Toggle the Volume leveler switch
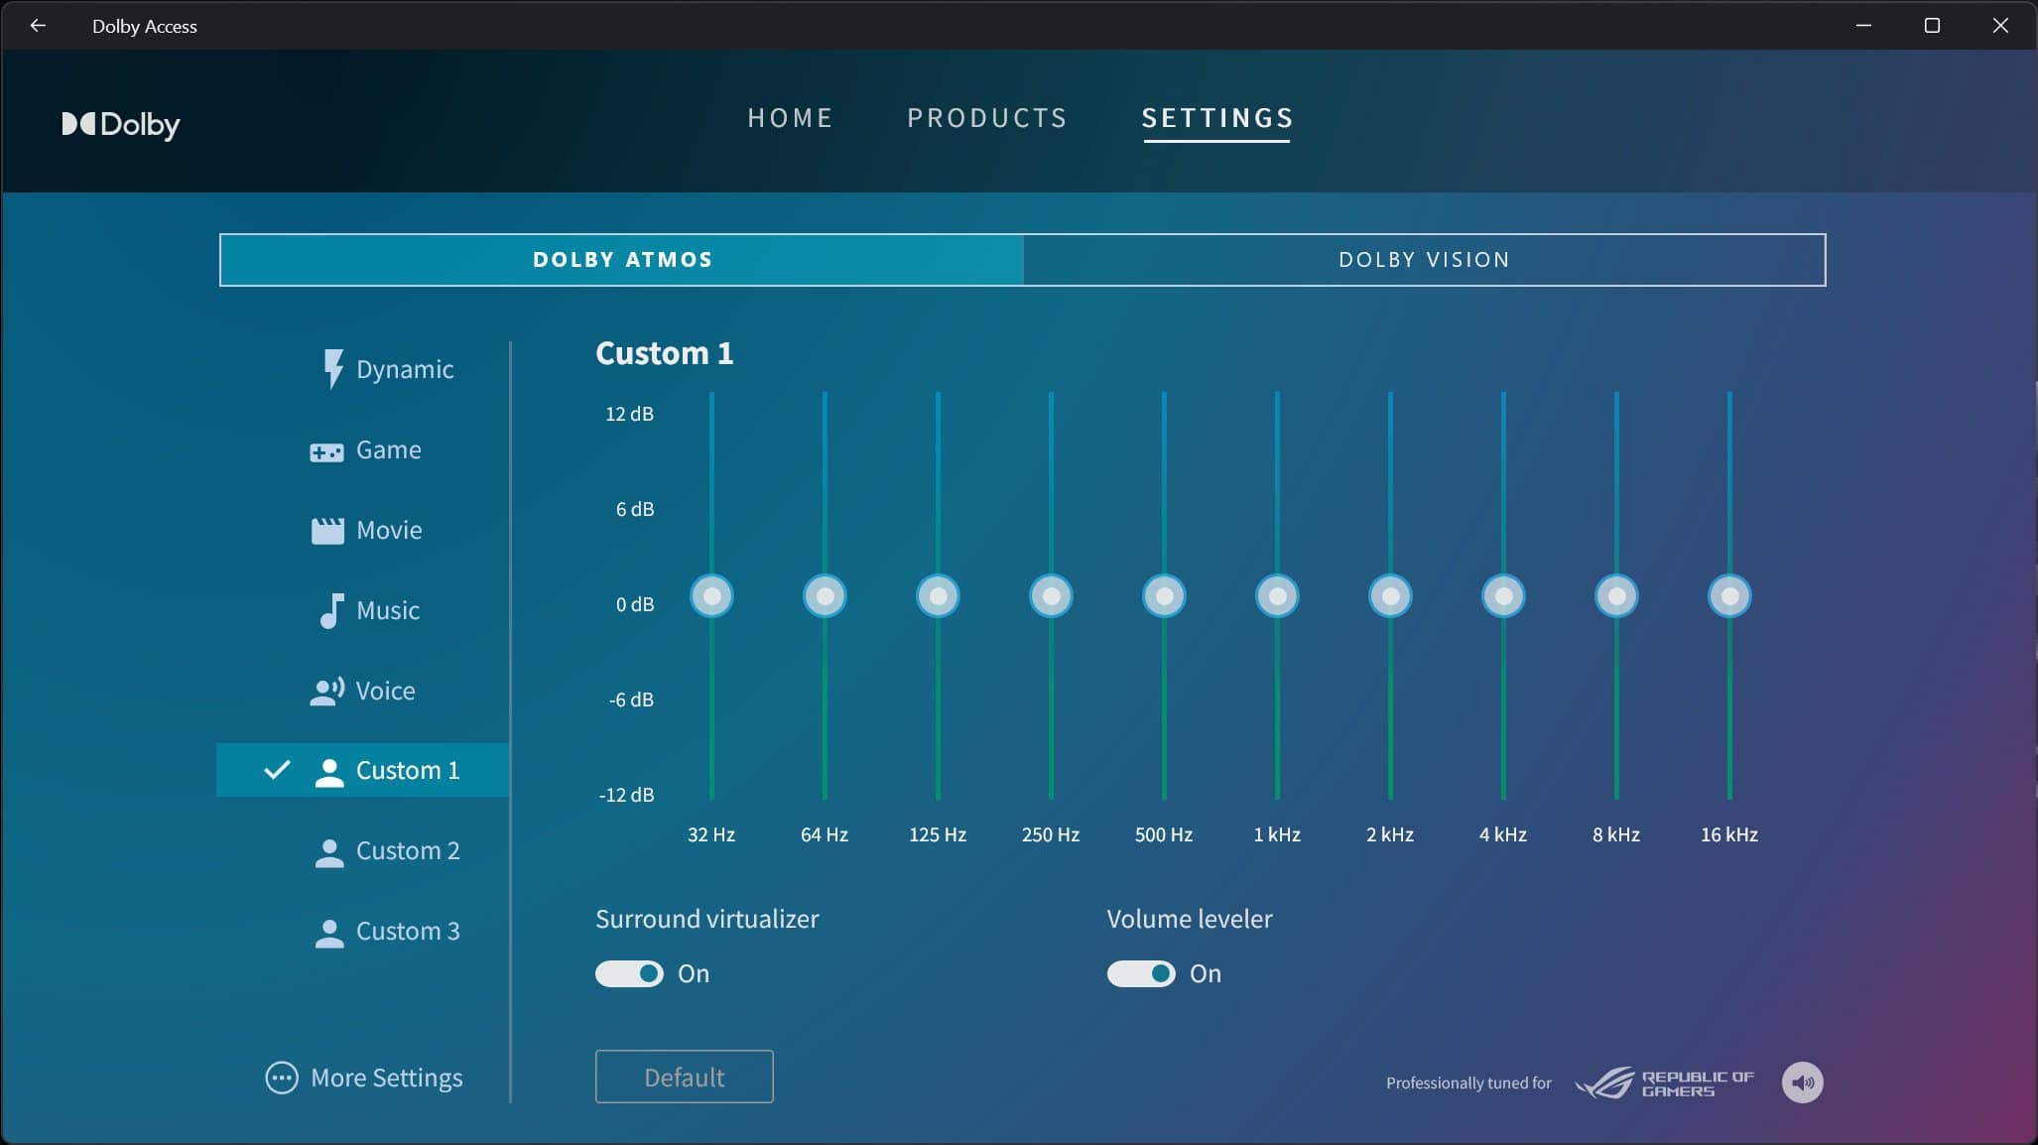2038x1145 pixels. [1141, 972]
